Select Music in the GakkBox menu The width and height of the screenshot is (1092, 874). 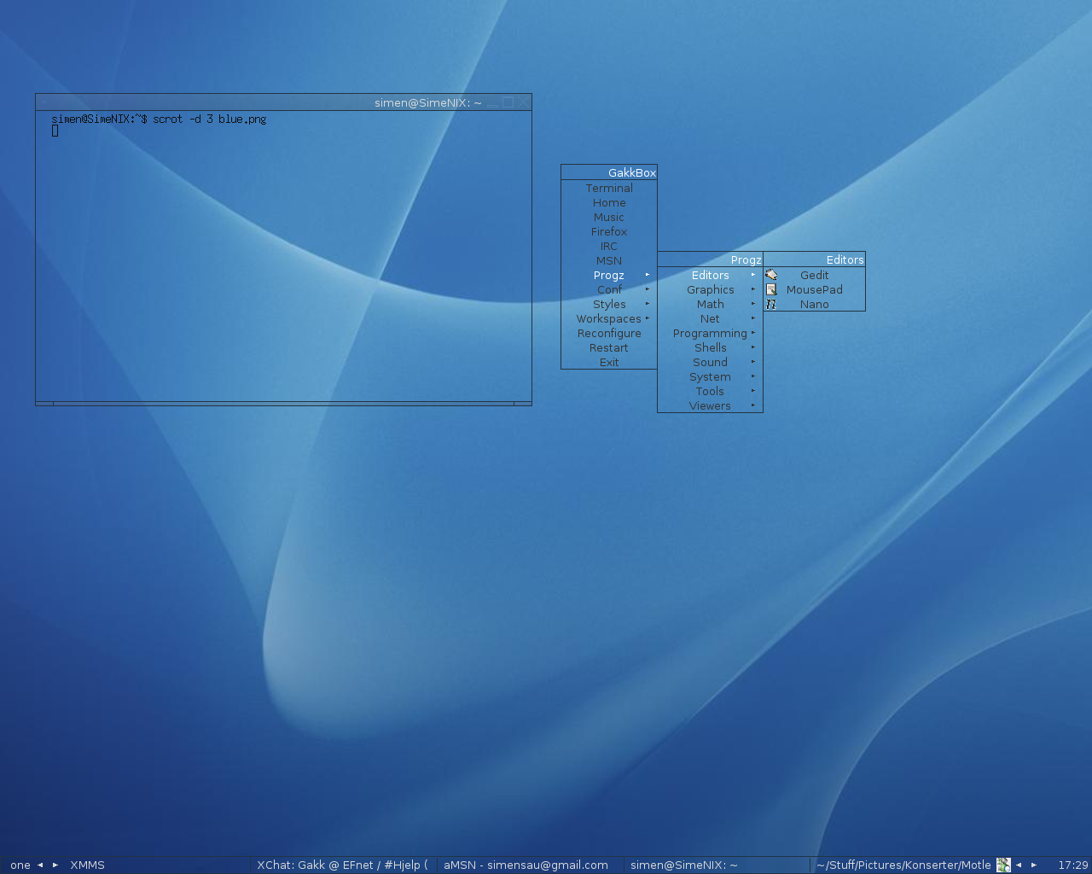(x=609, y=217)
